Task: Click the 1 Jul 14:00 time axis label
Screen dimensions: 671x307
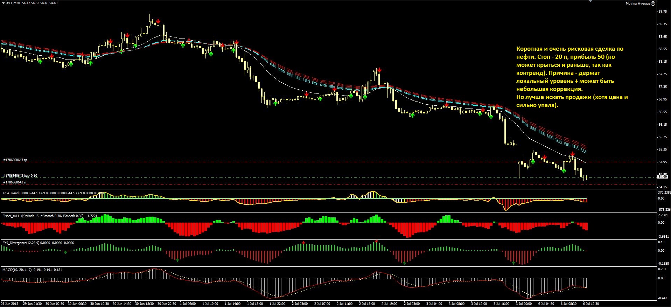Action: click(x=232, y=304)
